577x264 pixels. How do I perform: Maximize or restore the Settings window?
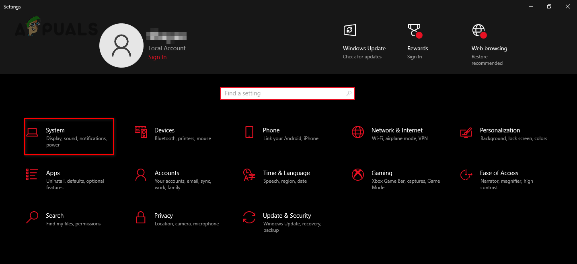coord(549,6)
